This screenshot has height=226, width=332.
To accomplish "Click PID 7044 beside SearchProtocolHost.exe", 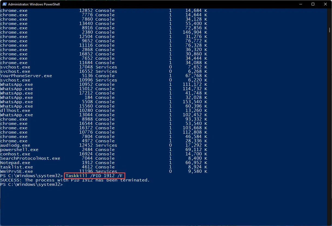I will [x=87, y=158].
